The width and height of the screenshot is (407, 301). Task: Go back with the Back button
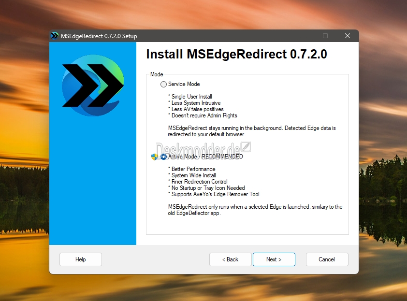(230, 259)
